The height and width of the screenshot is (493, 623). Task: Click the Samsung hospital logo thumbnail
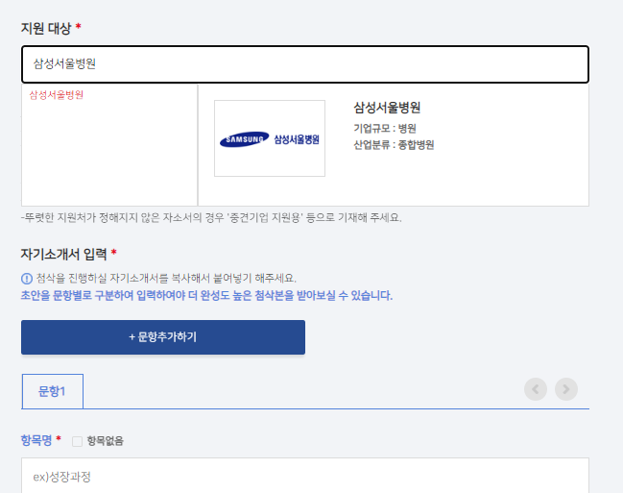(x=270, y=138)
